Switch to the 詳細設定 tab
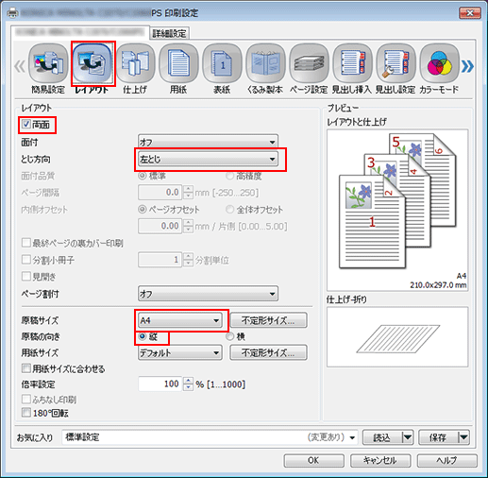 (170, 33)
